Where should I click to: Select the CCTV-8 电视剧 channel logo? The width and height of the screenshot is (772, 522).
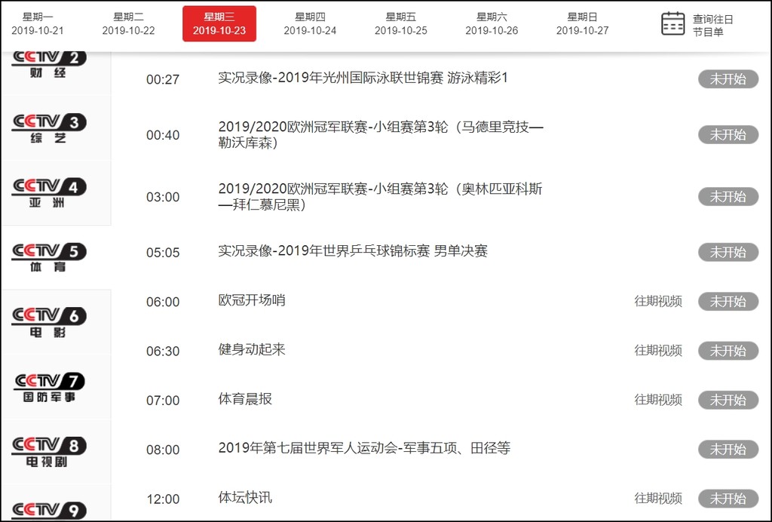point(49,451)
